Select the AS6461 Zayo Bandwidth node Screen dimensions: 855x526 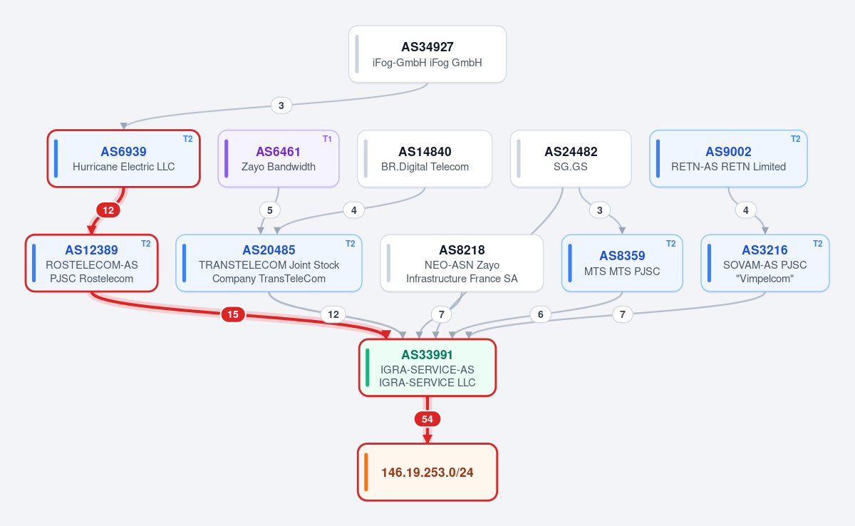click(278, 158)
